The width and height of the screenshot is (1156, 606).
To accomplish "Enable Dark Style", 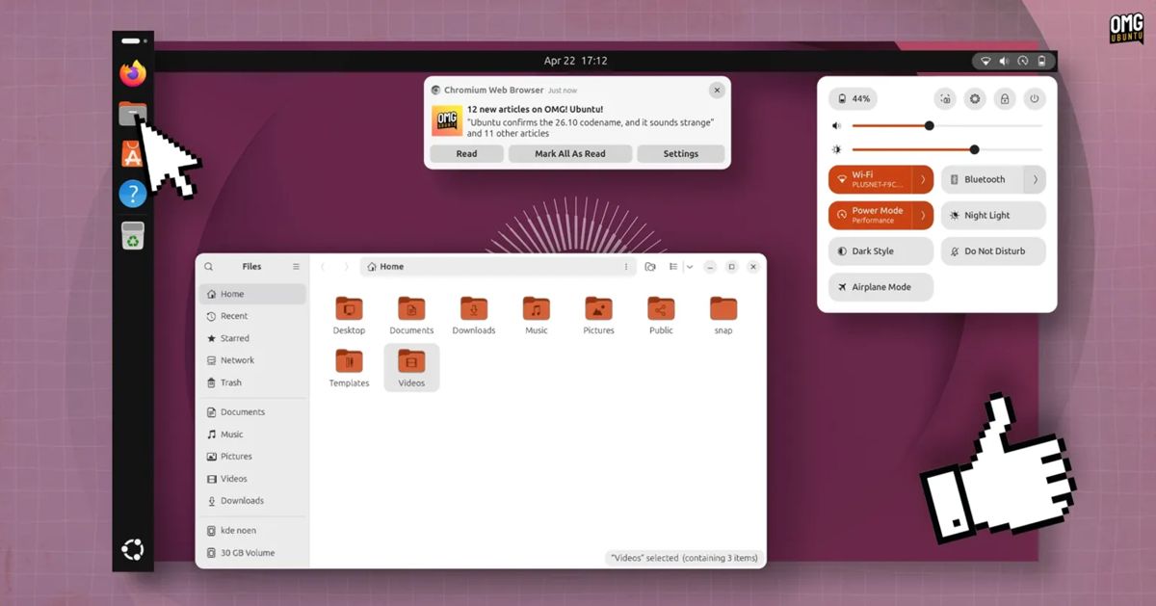I will click(880, 250).
